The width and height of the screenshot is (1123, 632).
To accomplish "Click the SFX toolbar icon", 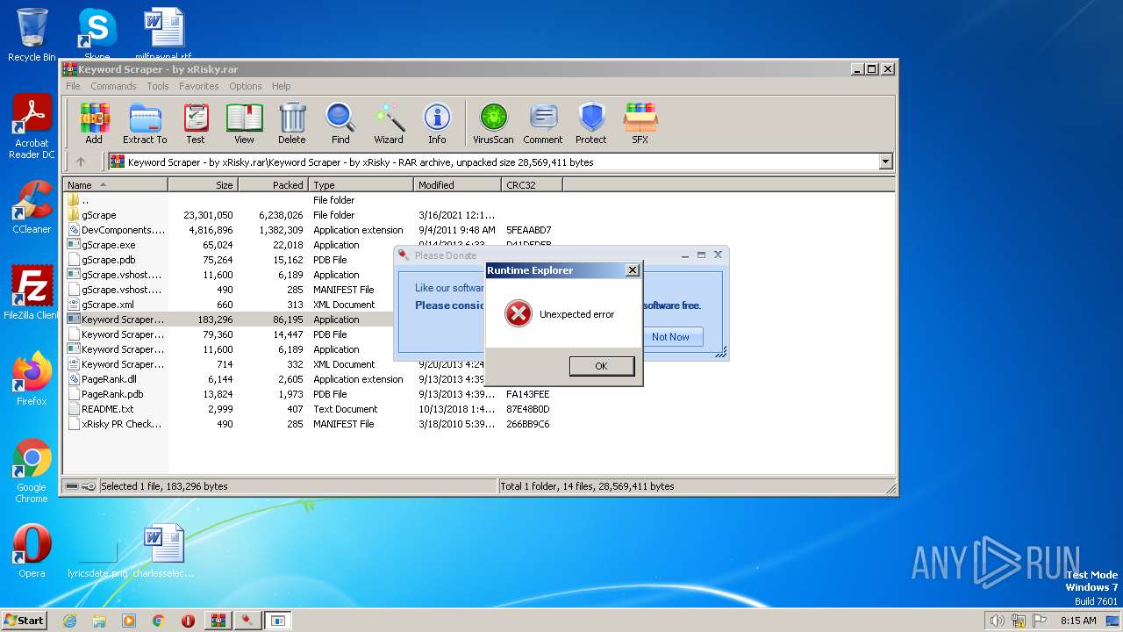I will point(640,124).
